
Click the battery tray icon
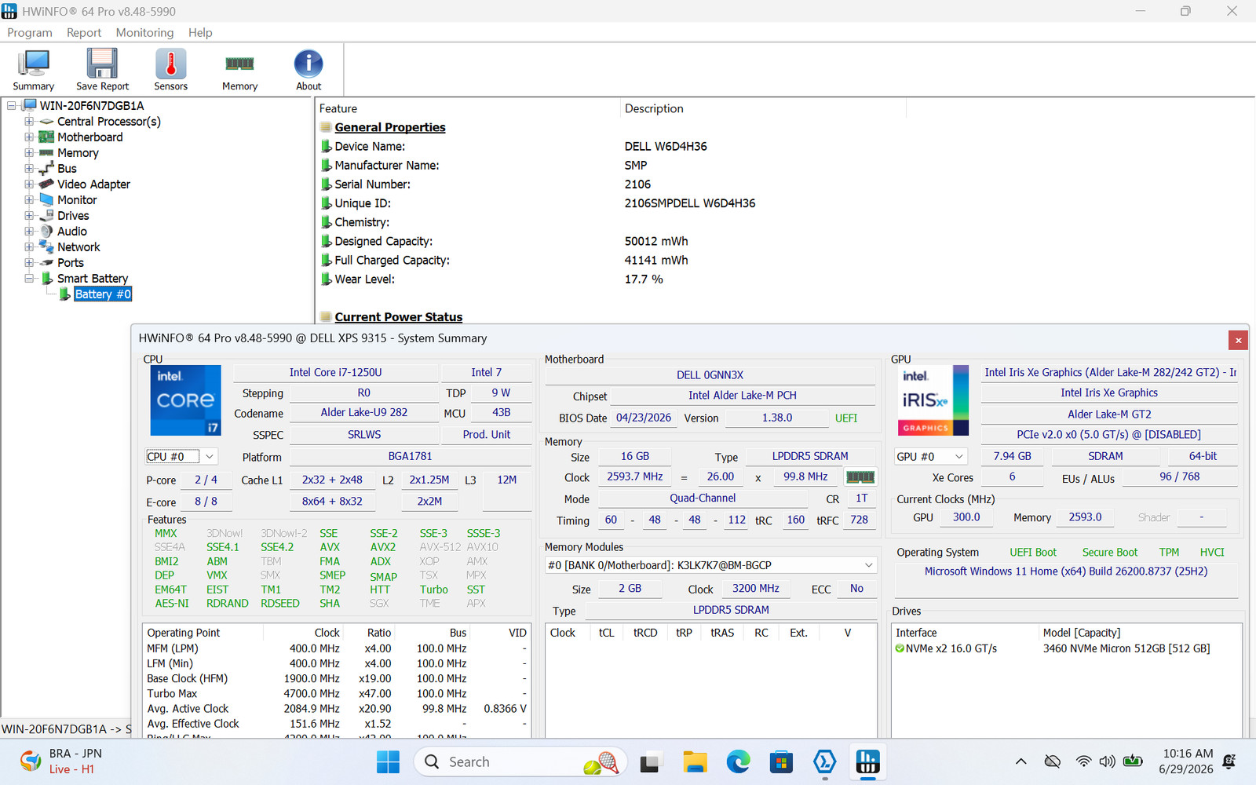[x=1132, y=761]
